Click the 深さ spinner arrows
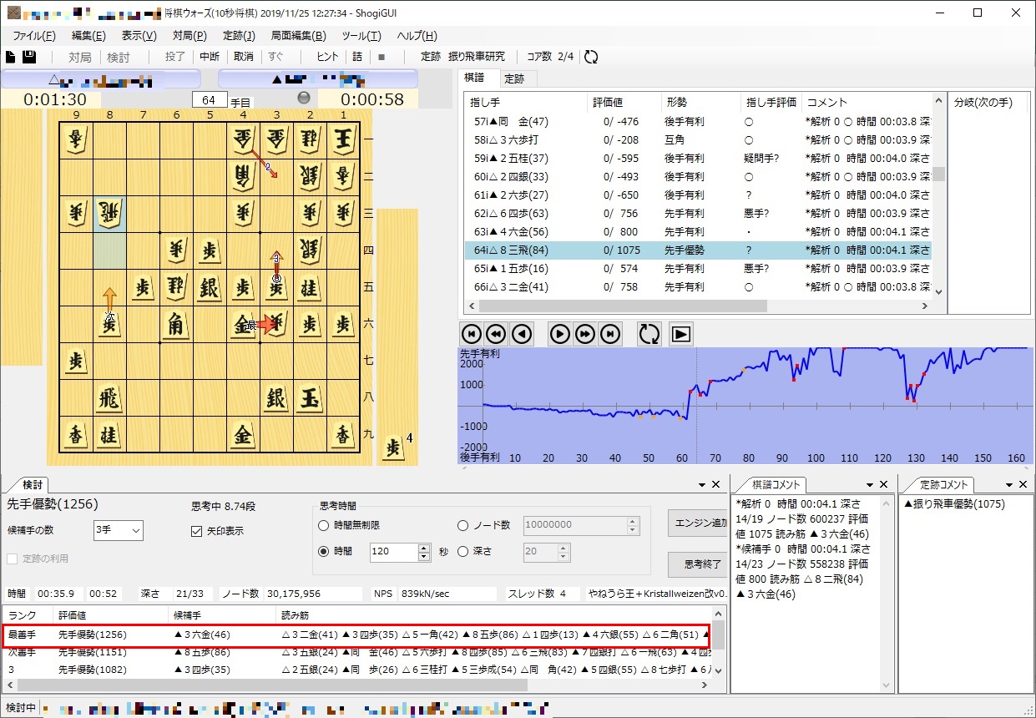The width and height of the screenshot is (1036, 718). click(x=563, y=552)
